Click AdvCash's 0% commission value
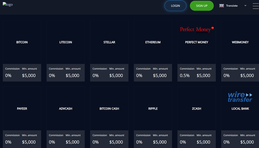The width and height of the screenshot is (259, 148). (52, 142)
